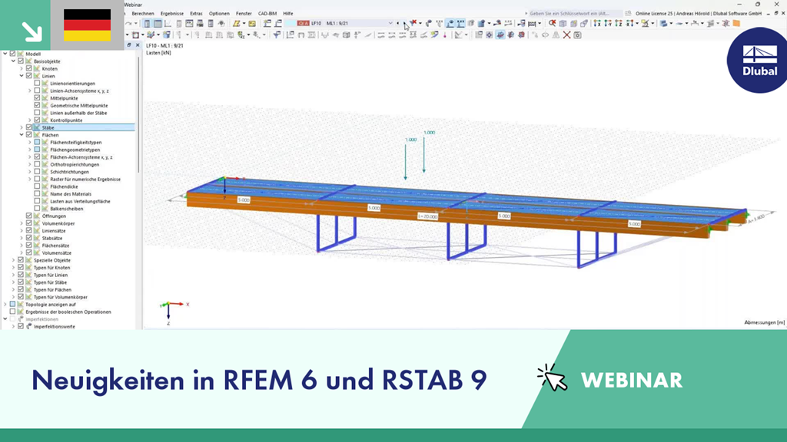
Task: Click the yellow parallelogram surface icon
Action: pyautogui.click(x=237, y=24)
